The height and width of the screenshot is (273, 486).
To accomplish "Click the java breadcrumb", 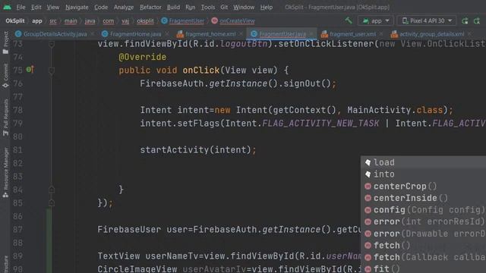I will click(x=90, y=20).
